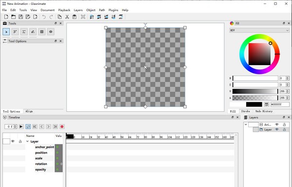The height and width of the screenshot is (187, 292).
Task: Collapse the Layer row in timeline
Action: [27, 141]
